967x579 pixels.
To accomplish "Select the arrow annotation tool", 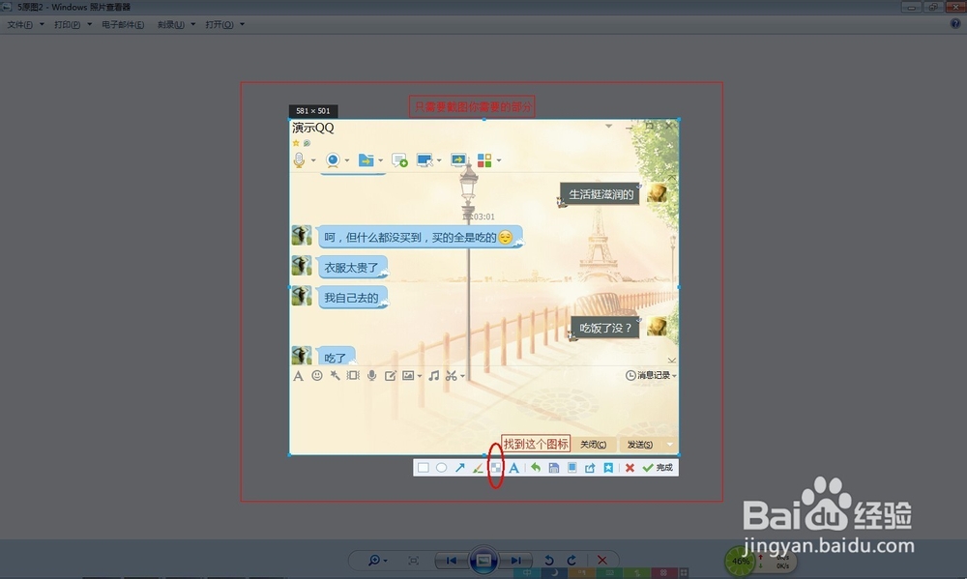I will tap(459, 467).
